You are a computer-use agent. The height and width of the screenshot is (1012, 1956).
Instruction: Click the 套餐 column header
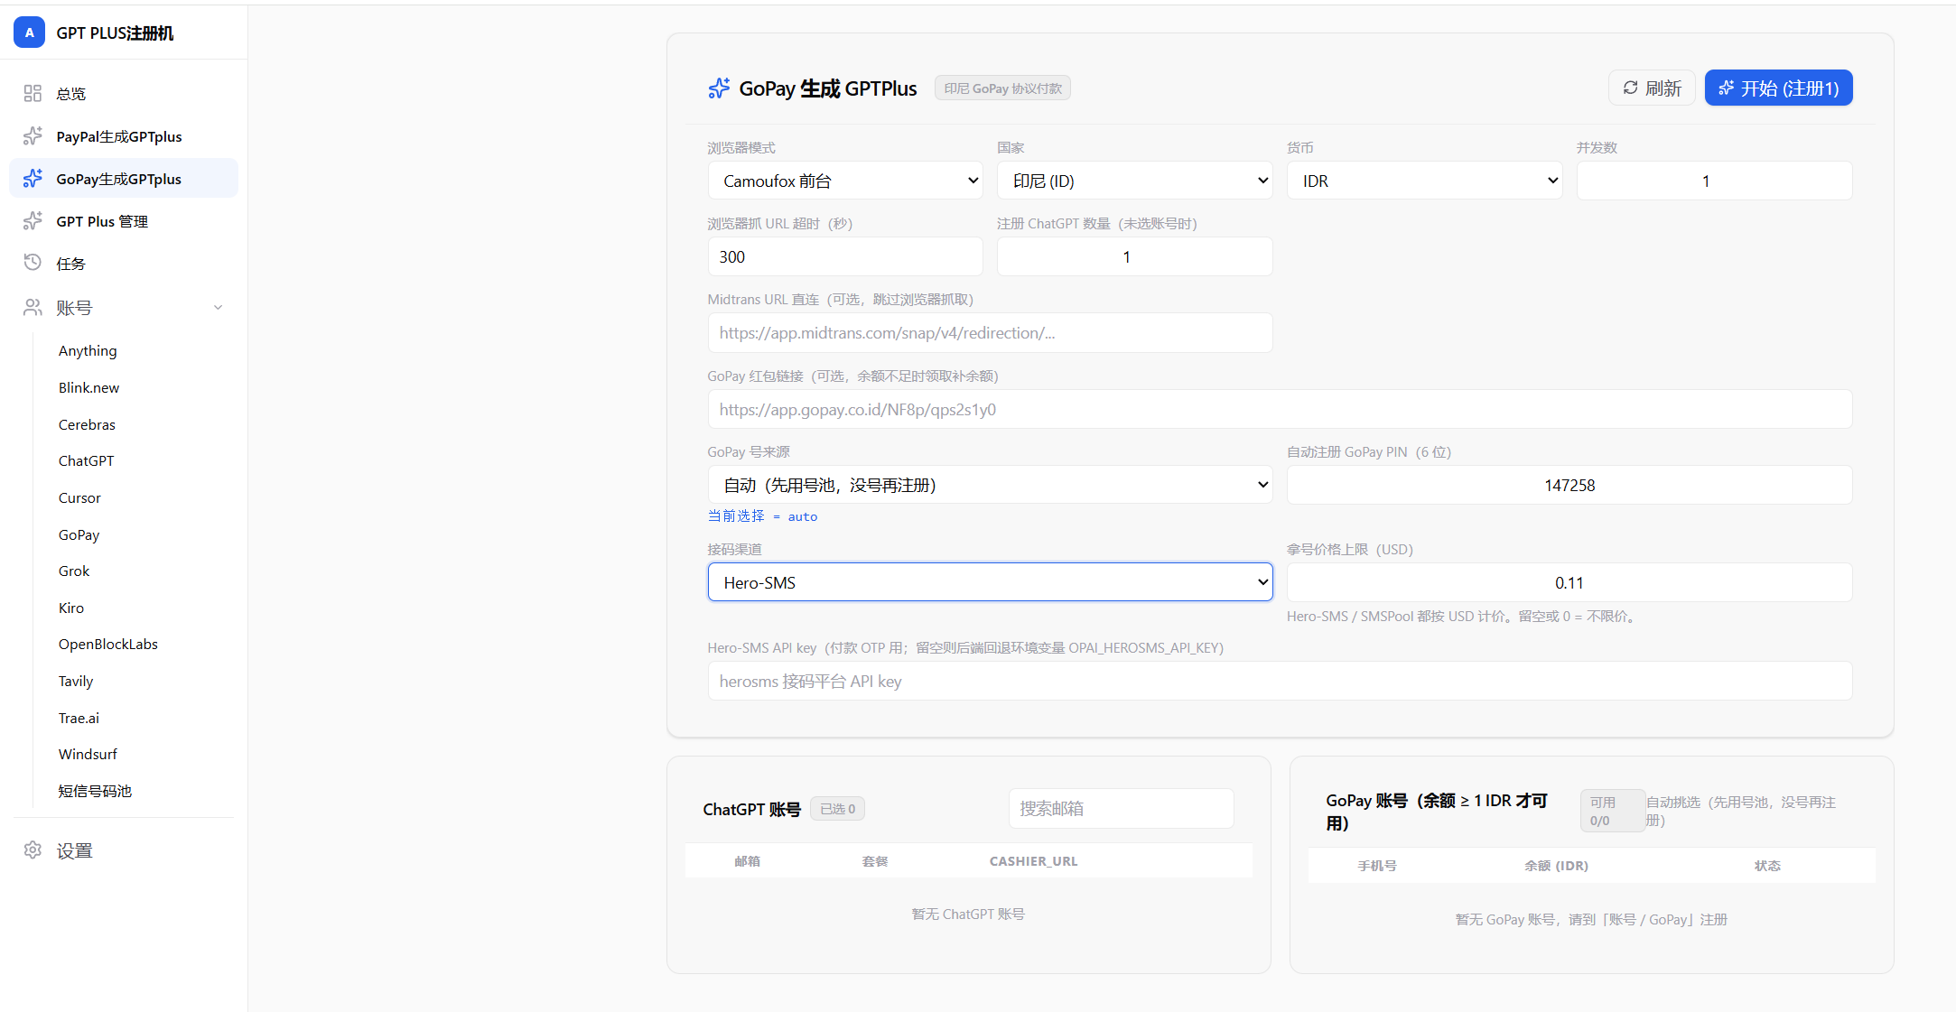(875, 861)
